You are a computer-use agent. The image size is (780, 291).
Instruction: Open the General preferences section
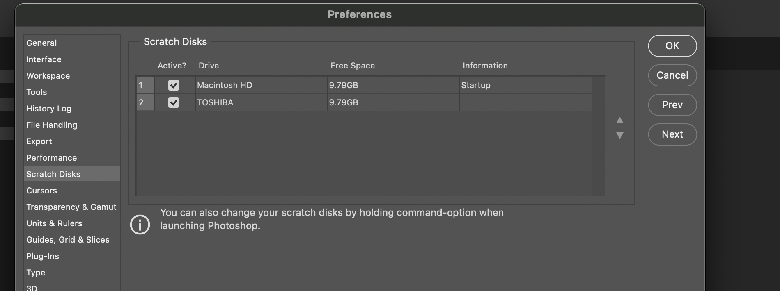pos(41,43)
